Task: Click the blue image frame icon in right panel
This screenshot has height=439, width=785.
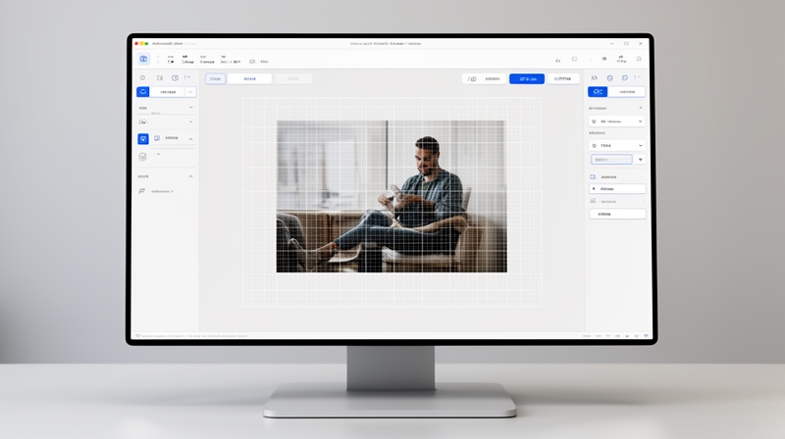Action: coord(593,177)
